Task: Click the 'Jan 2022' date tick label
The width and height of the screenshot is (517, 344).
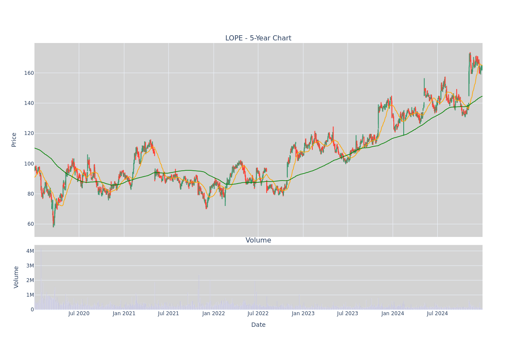Action: 214,313
